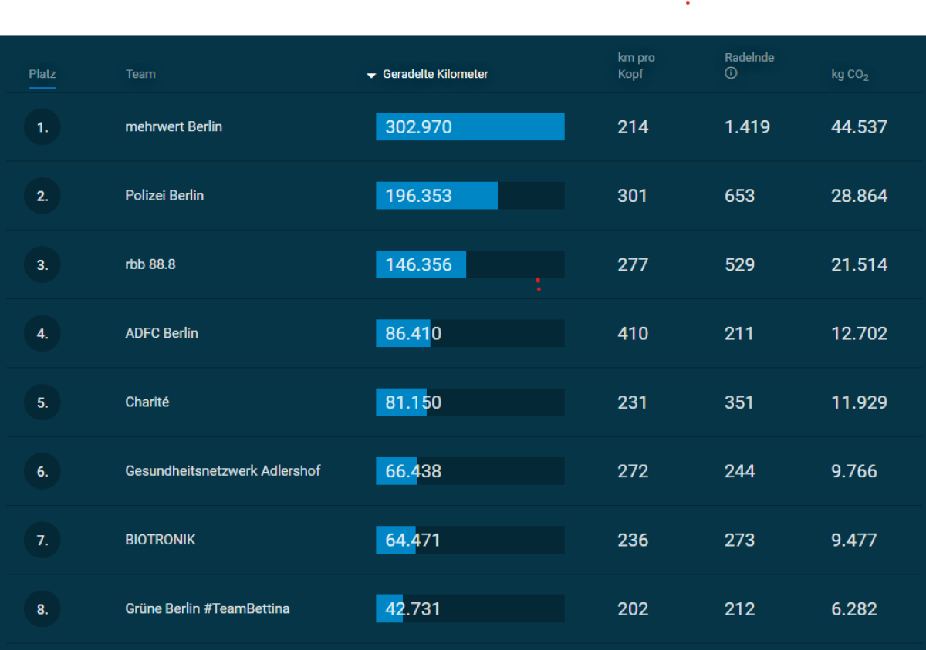This screenshot has height=650, width=926.
Task: Select the rank 3 badge
Action: pos(42,264)
